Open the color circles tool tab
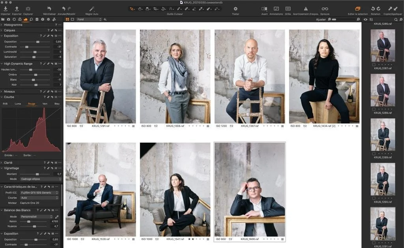Viewport: 404px width, 248px height. coord(20,19)
